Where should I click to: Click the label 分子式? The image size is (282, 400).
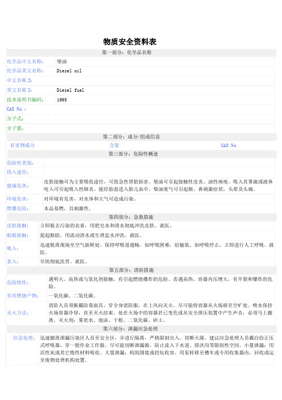click(15, 119)
